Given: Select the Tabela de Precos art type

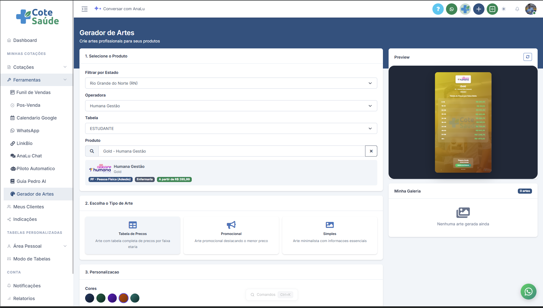Looking at the screenshot, I should (133, 235).
